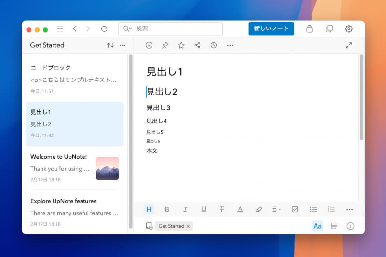
Task: Click the 検索 search field
Action: tap(170, 29)
